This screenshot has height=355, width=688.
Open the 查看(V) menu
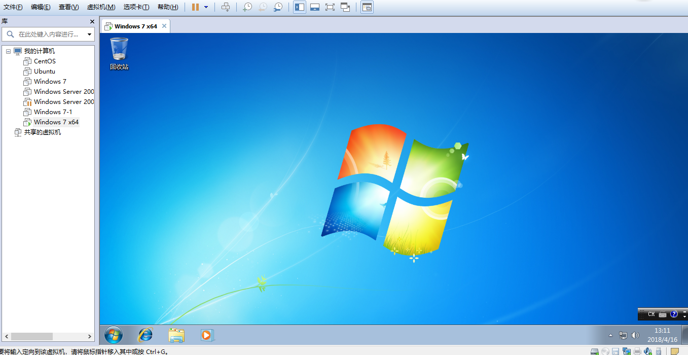68,7
